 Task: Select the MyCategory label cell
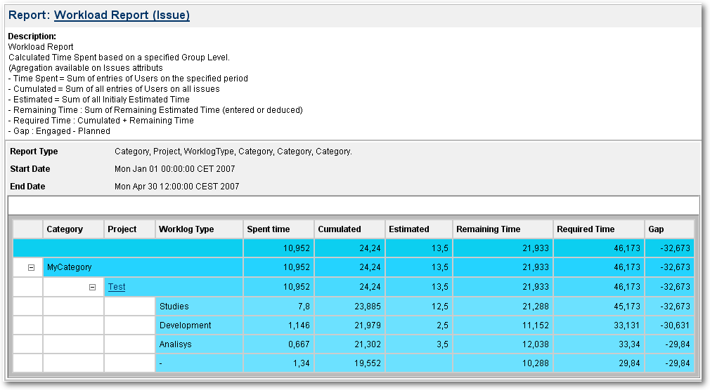pyautogui.click(x=69, y=267)
